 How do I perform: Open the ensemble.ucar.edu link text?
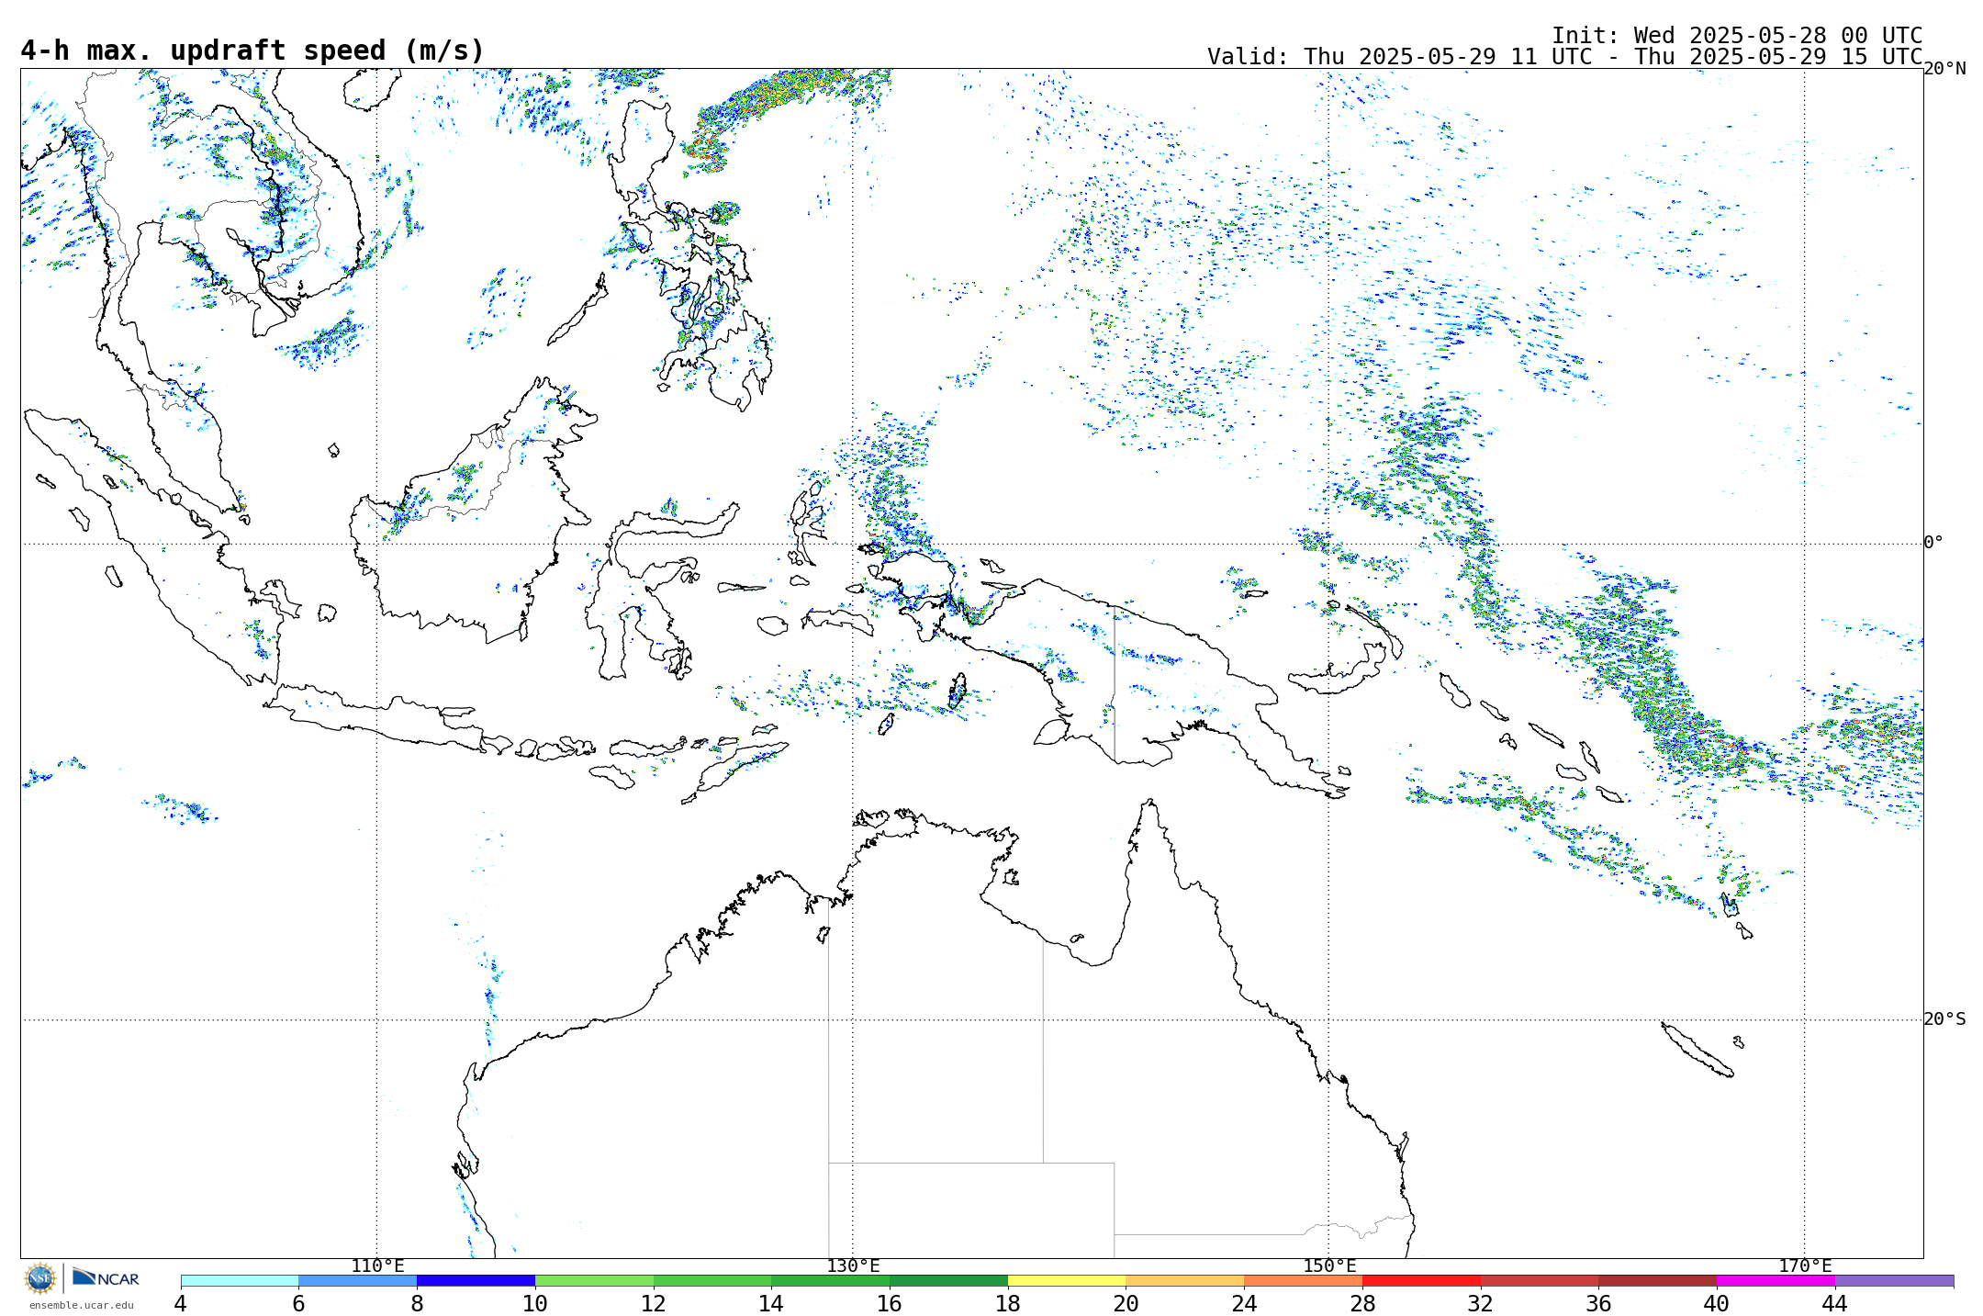81,1305
